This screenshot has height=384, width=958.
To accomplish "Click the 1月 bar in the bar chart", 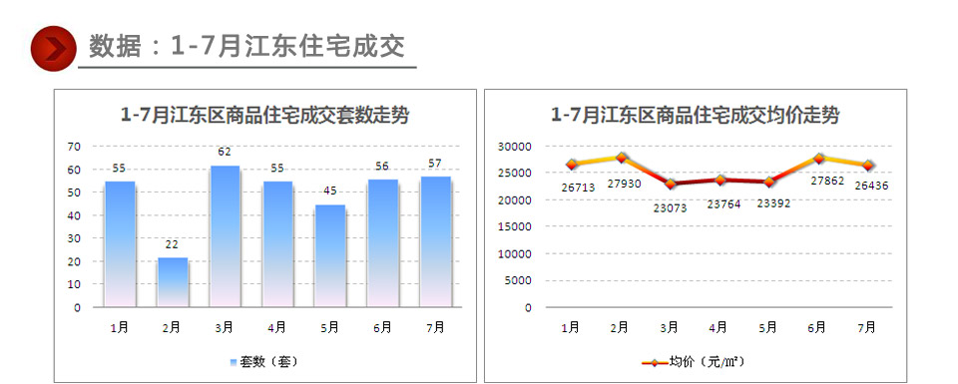I will point(120,244).
